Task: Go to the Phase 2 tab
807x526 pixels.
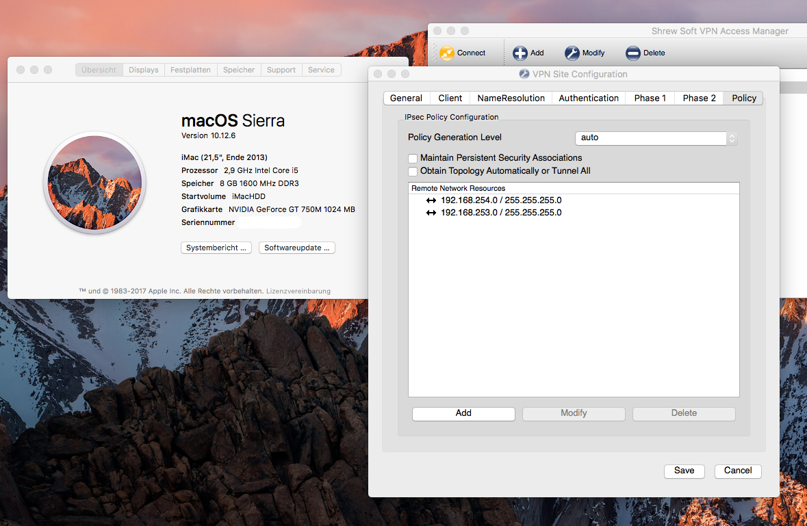Action: [699, 98]
